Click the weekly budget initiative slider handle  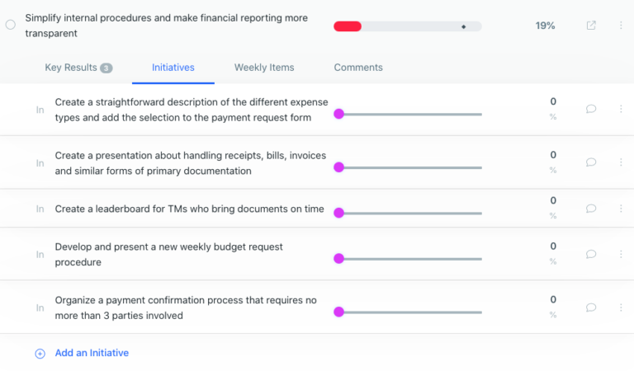[x=338, y=259]
